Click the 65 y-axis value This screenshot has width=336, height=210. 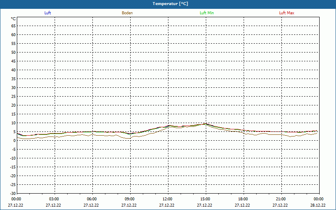click(x=13, y=26)
